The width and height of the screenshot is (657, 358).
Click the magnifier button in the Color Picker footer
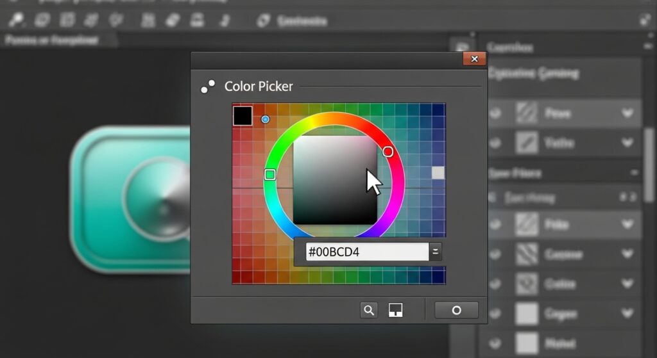[x=369, y=310]
